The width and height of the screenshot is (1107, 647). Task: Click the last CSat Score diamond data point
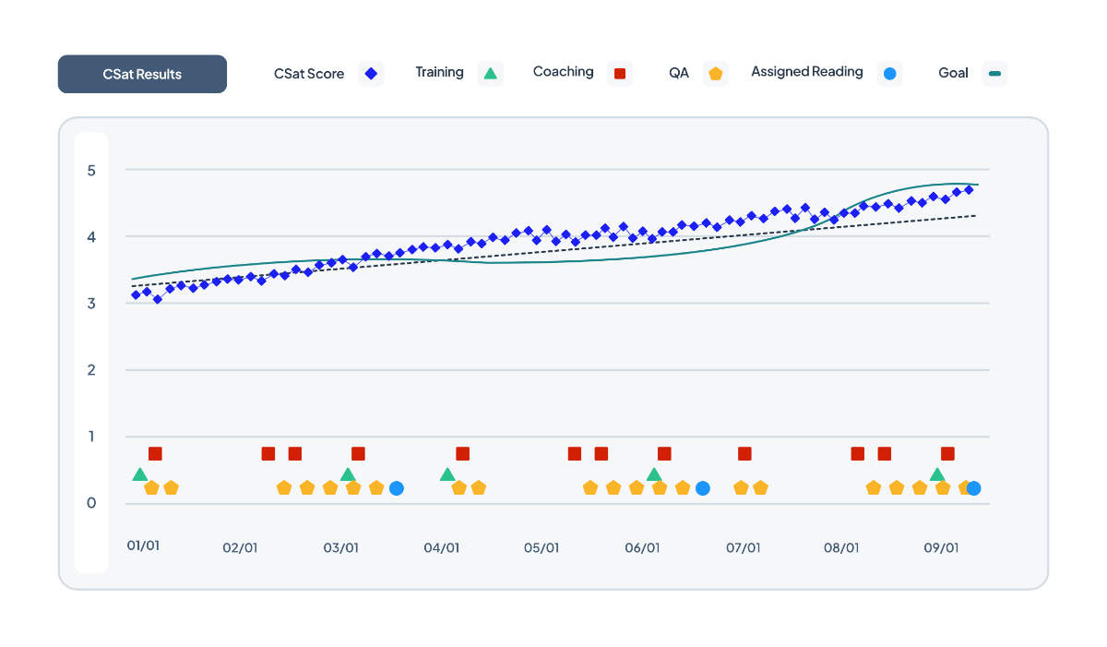(x=969, y=189)
